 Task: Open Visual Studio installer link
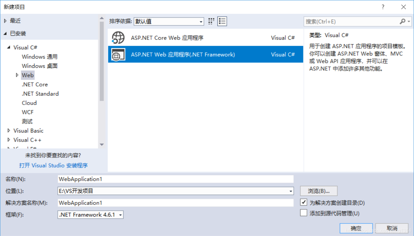point(53,165)
